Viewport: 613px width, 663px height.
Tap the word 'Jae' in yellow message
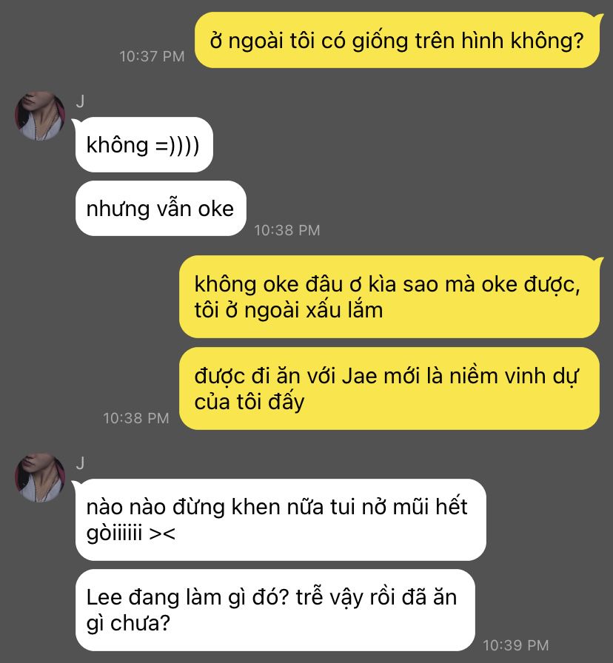tap(359, 376)
